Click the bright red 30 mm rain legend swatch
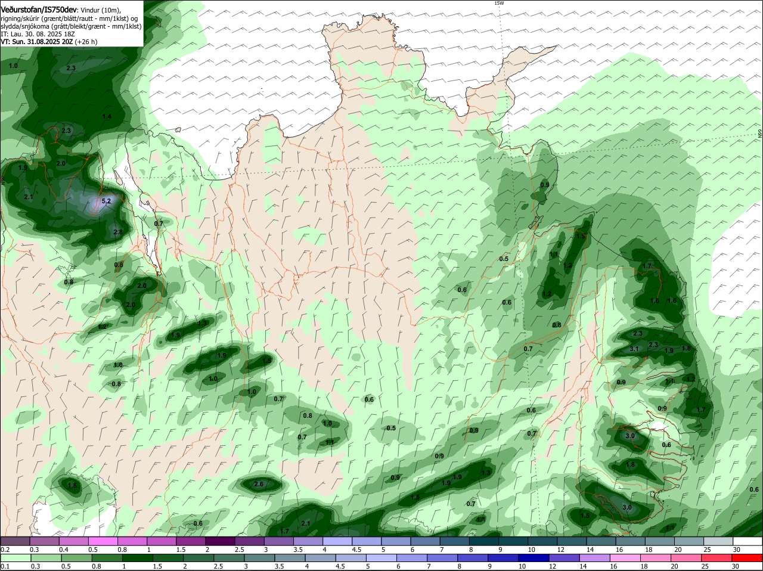 (748, 558)
